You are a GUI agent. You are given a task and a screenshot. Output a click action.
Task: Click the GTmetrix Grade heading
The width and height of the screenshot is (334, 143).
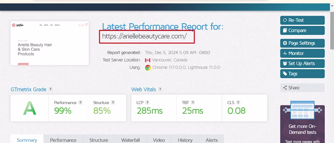(x=29, y=89)
